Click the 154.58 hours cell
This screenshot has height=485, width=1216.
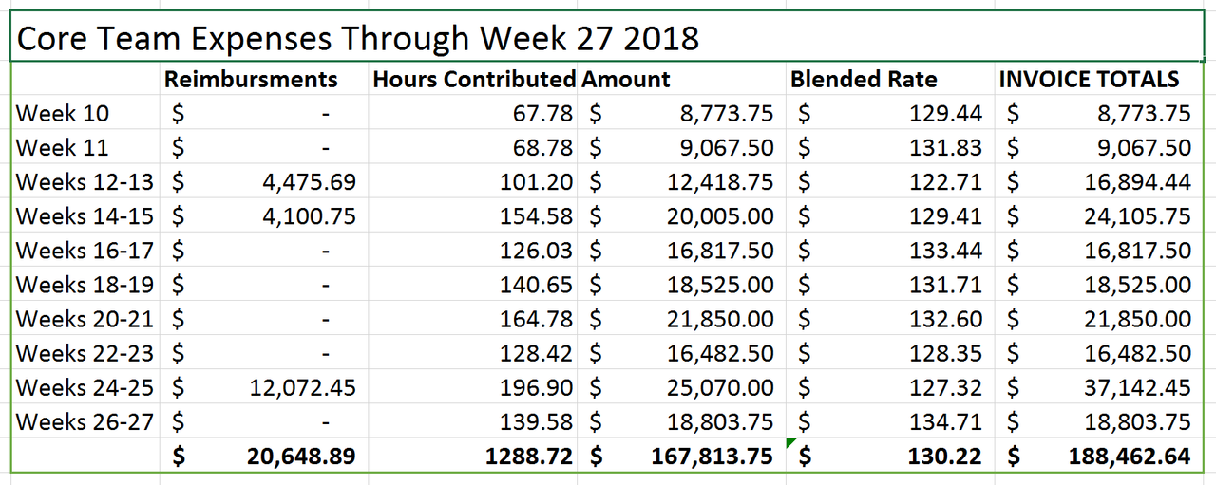point(474,215)
